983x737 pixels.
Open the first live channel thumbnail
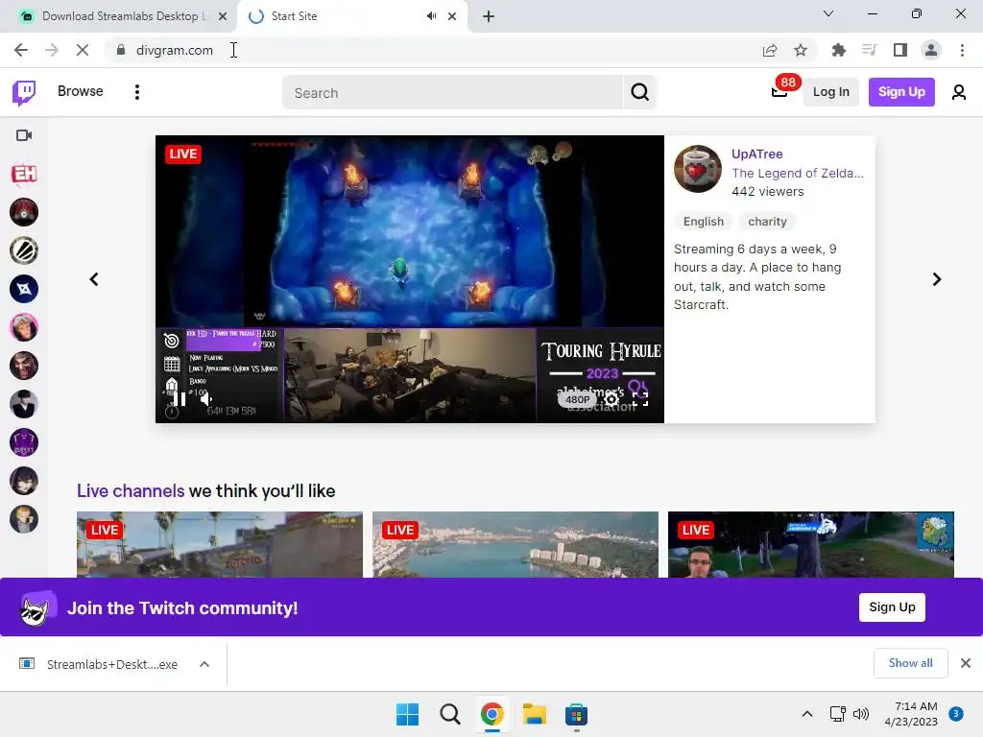tap(220, 545)
